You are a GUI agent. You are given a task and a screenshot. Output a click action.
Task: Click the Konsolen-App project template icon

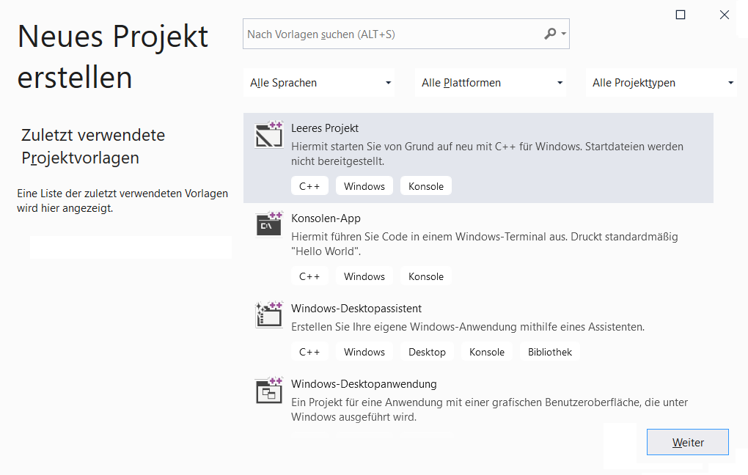click(x=268, y=225)
